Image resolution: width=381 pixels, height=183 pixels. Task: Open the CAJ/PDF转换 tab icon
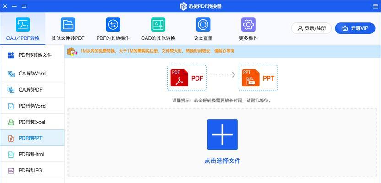point(23,25)
